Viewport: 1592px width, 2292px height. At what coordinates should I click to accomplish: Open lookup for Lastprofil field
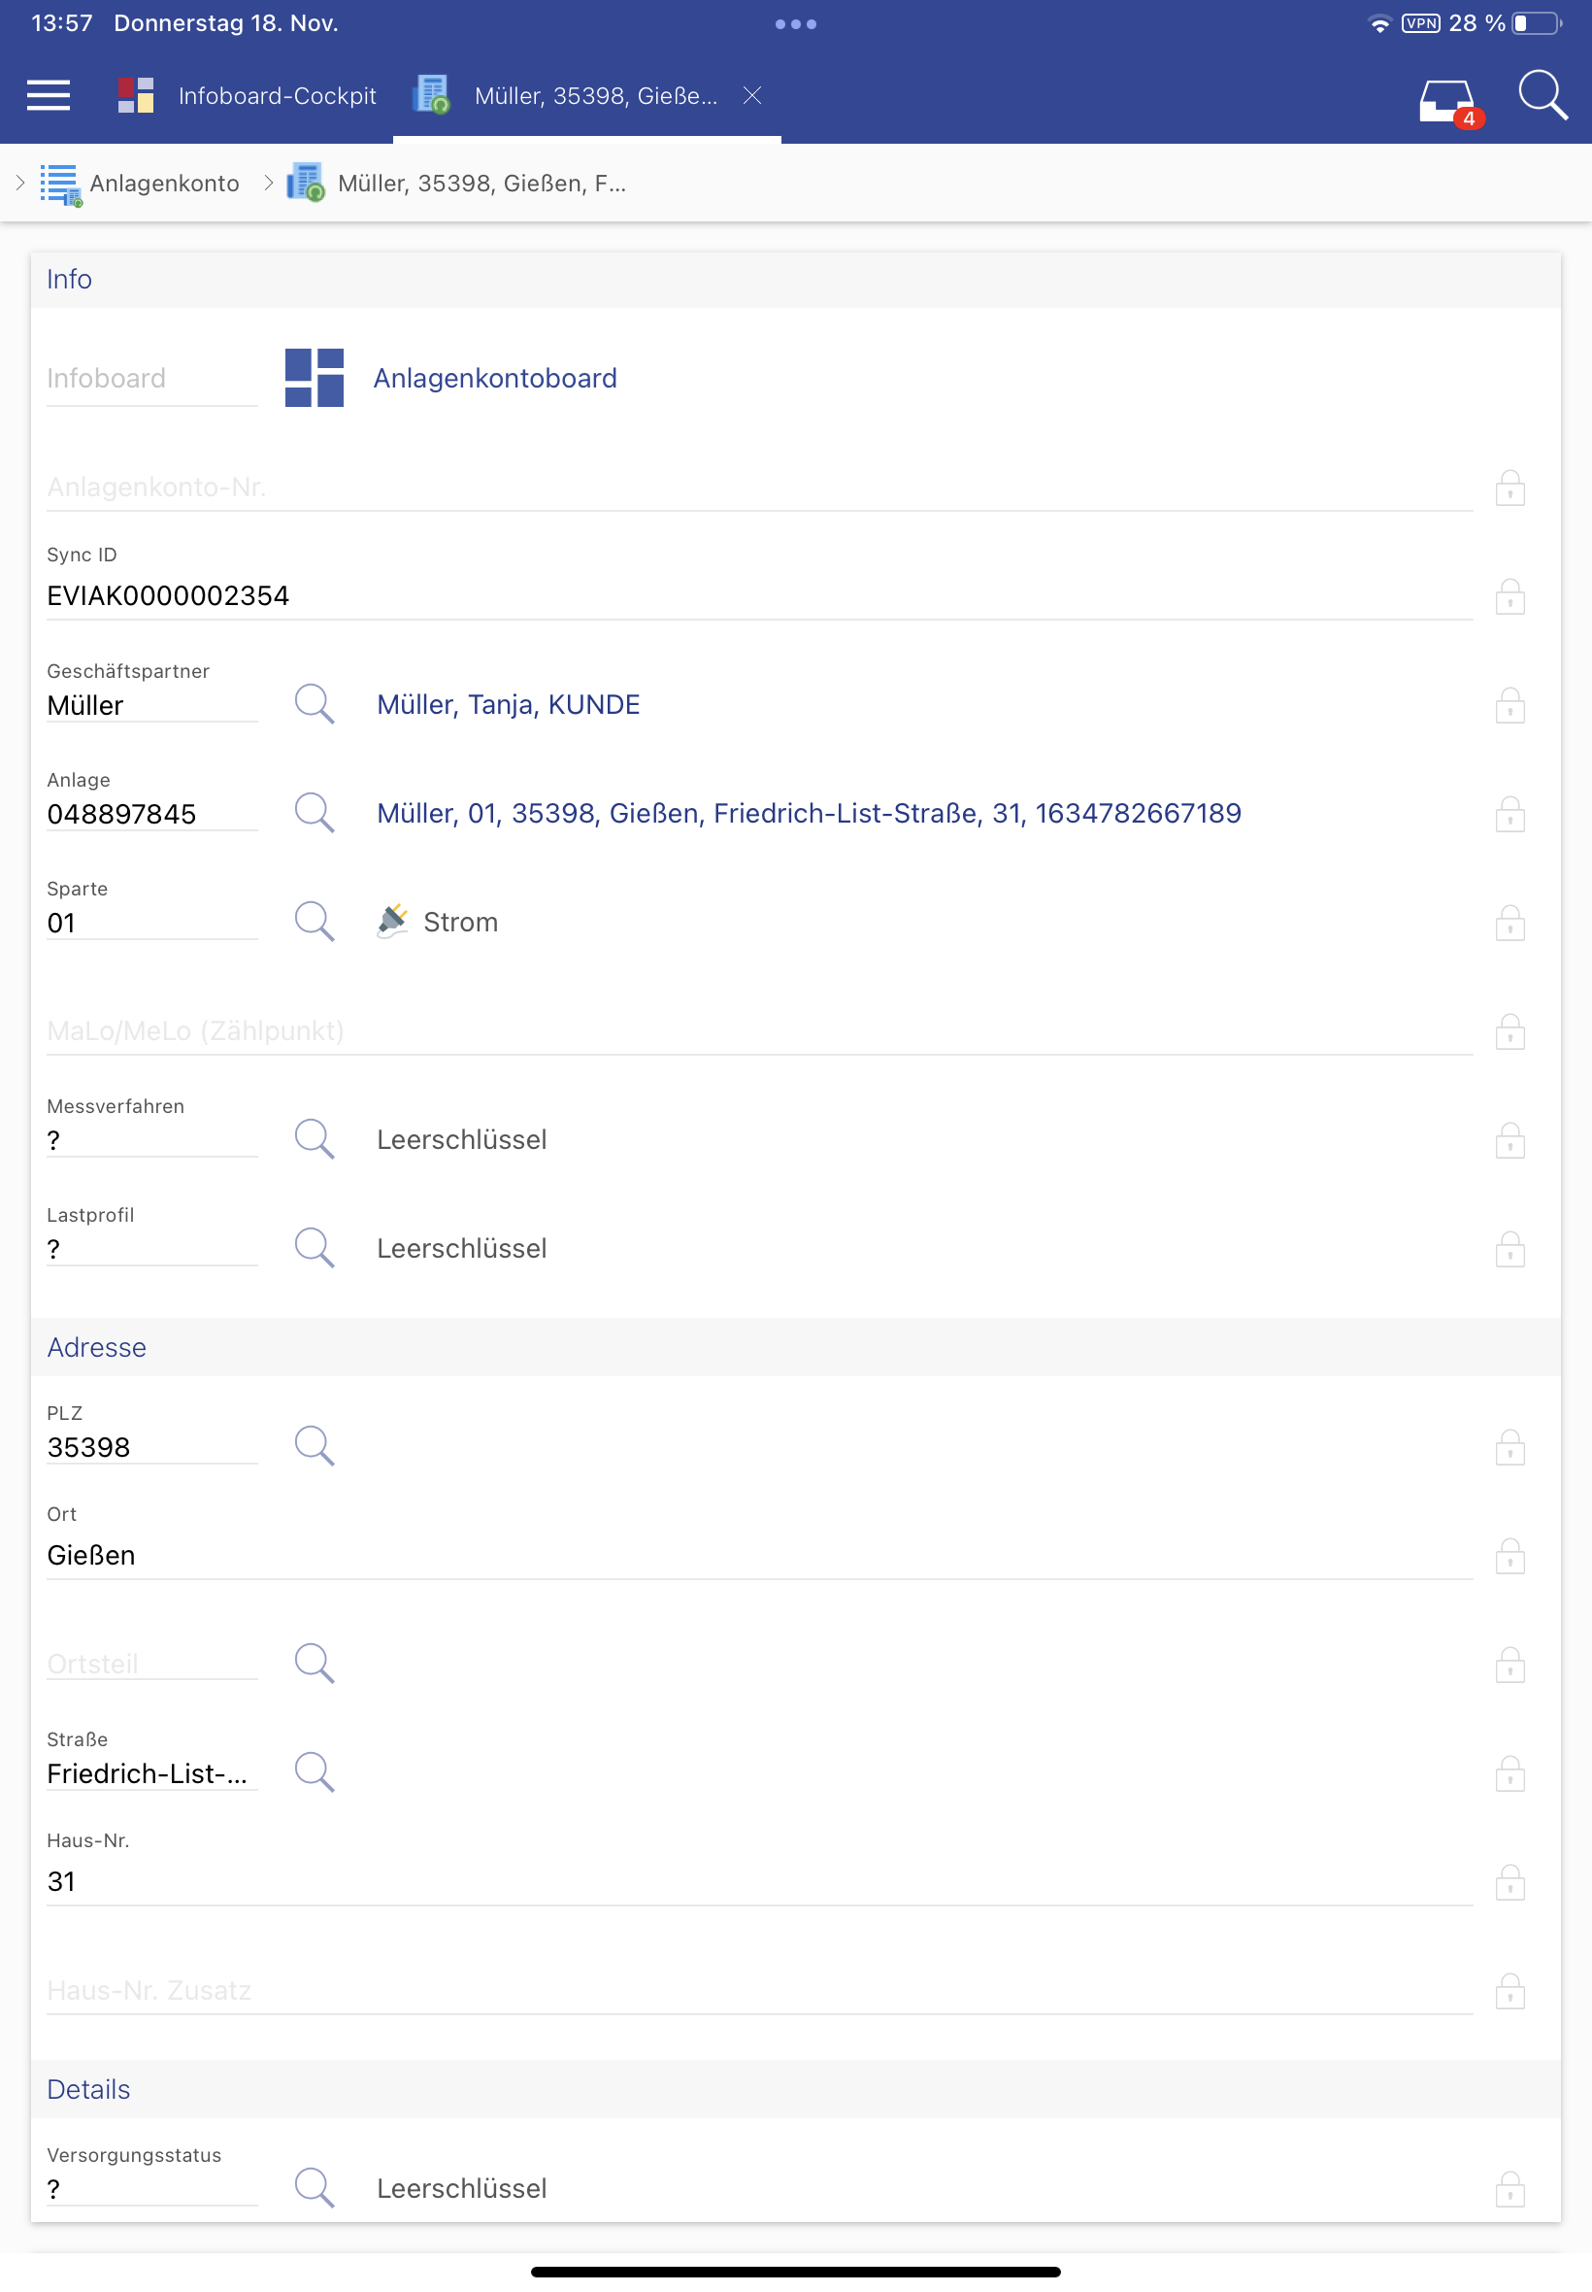pos(314,1247)
